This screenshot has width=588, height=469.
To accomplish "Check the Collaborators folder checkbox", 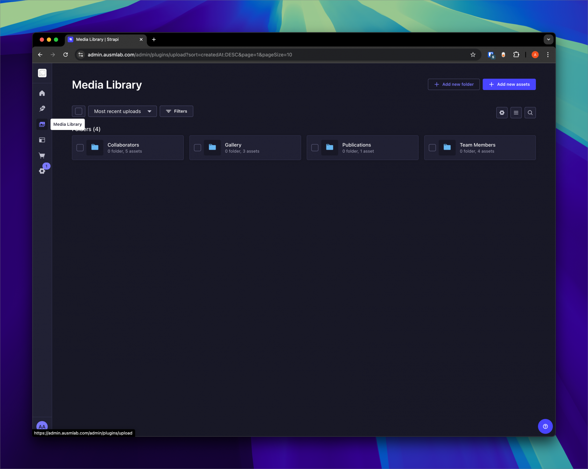I will (80, 148).
